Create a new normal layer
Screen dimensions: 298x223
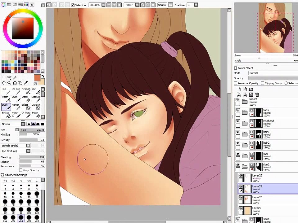[x=239, y=89]
